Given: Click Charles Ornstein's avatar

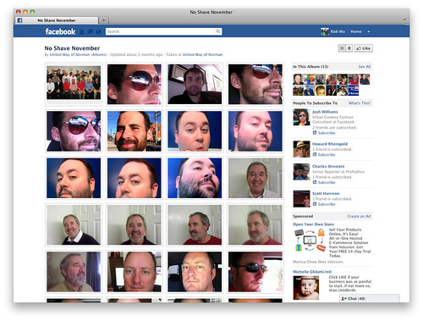Looking at the screenshot, I should pyautogui.click(x=301, y=172).
